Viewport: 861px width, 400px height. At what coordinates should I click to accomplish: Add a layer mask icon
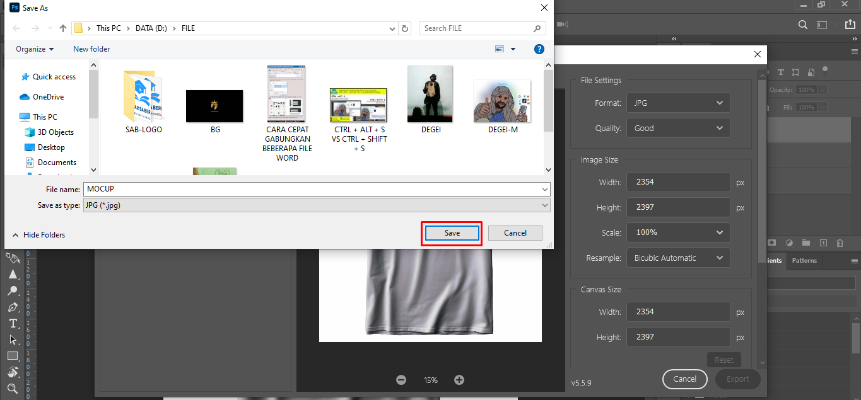click(772, 243)
